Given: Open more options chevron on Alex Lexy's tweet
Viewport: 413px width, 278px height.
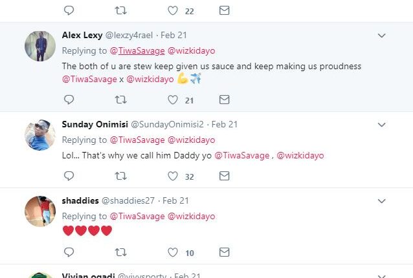Looking at the screenshot, I should pyautogui.click(x=382, y=36).
